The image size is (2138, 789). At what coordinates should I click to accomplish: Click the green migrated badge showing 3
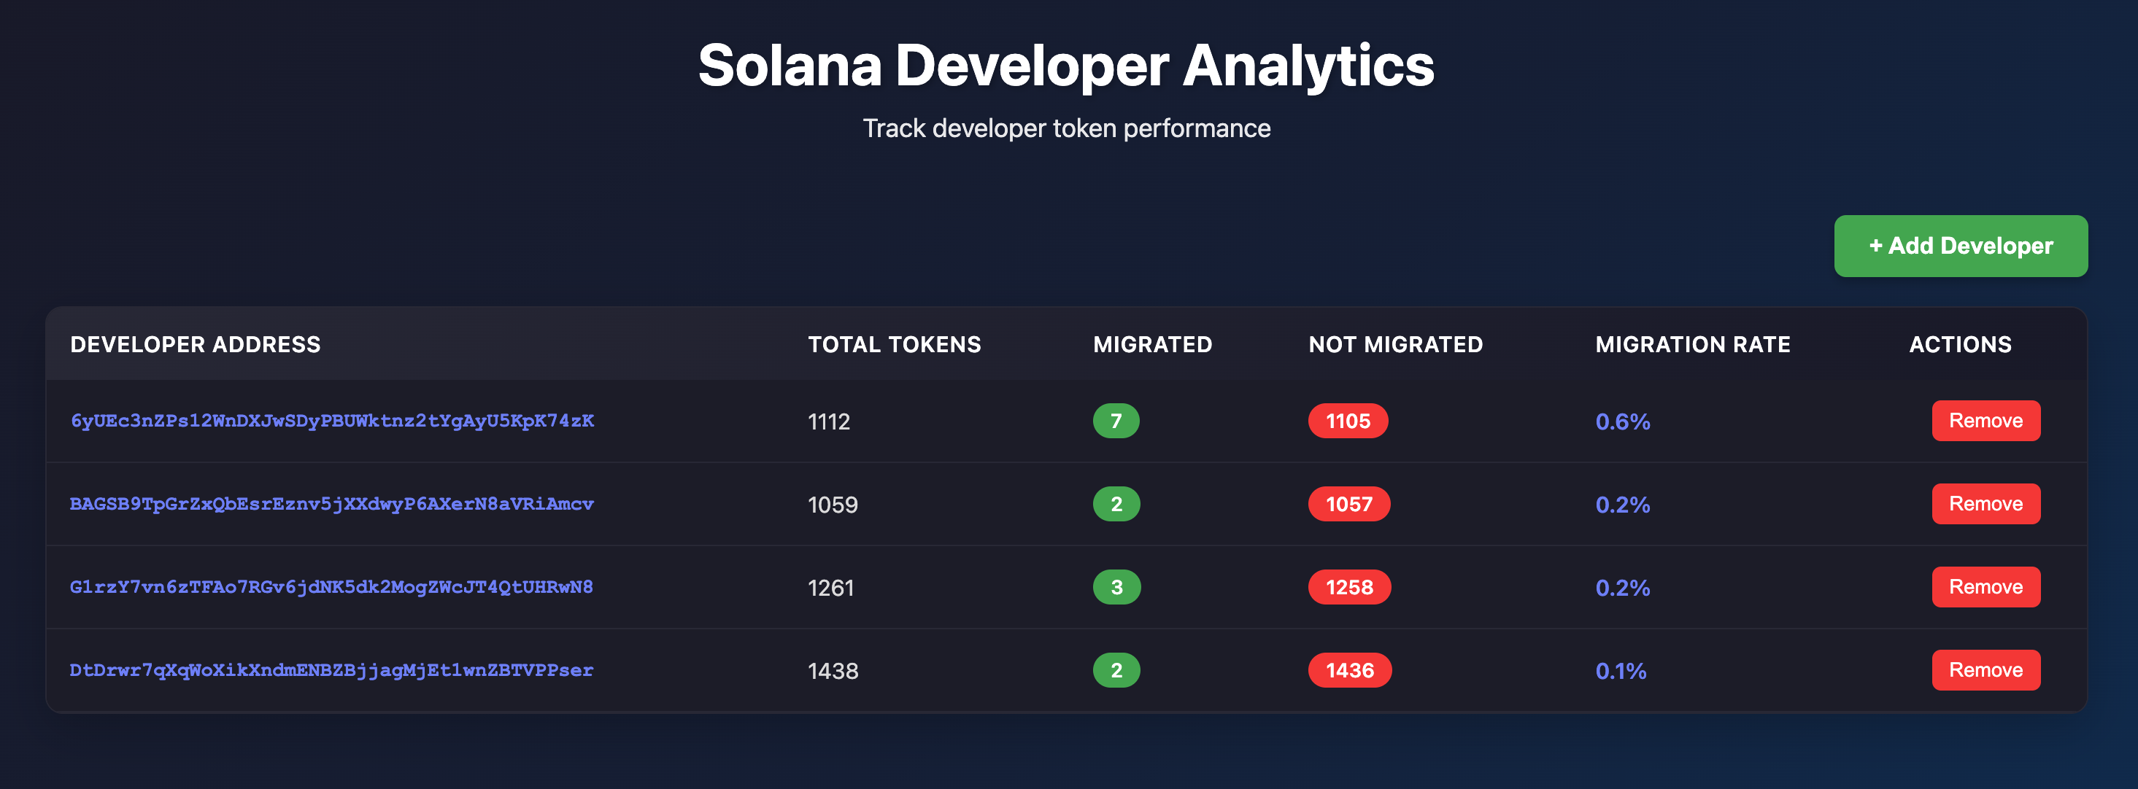tap(1116, 586)
